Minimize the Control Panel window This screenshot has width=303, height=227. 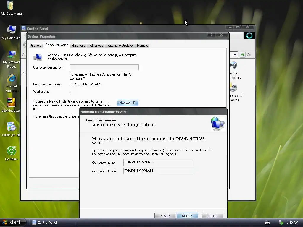230,27
